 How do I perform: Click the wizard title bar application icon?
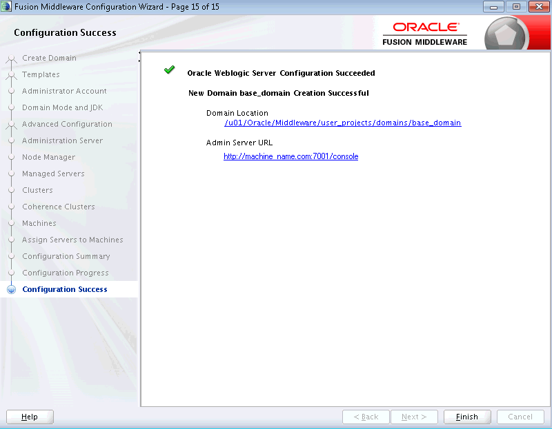pos(7,6)
